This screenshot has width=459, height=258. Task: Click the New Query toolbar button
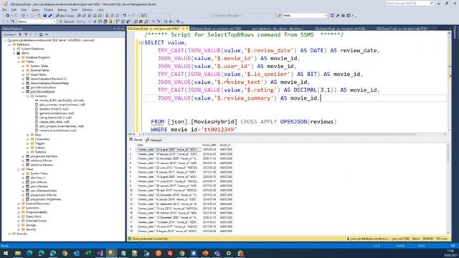click(65, 16)
